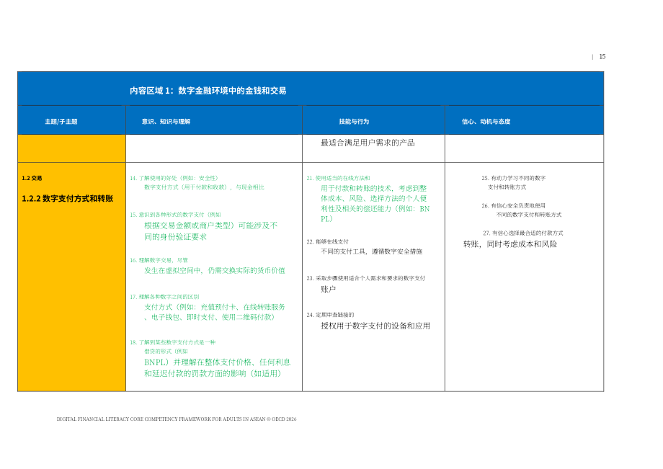
Task: Click line "15. 意识到各种形式的数字支付（例如"
Action: pyautogui.click(x=175, y=215)
